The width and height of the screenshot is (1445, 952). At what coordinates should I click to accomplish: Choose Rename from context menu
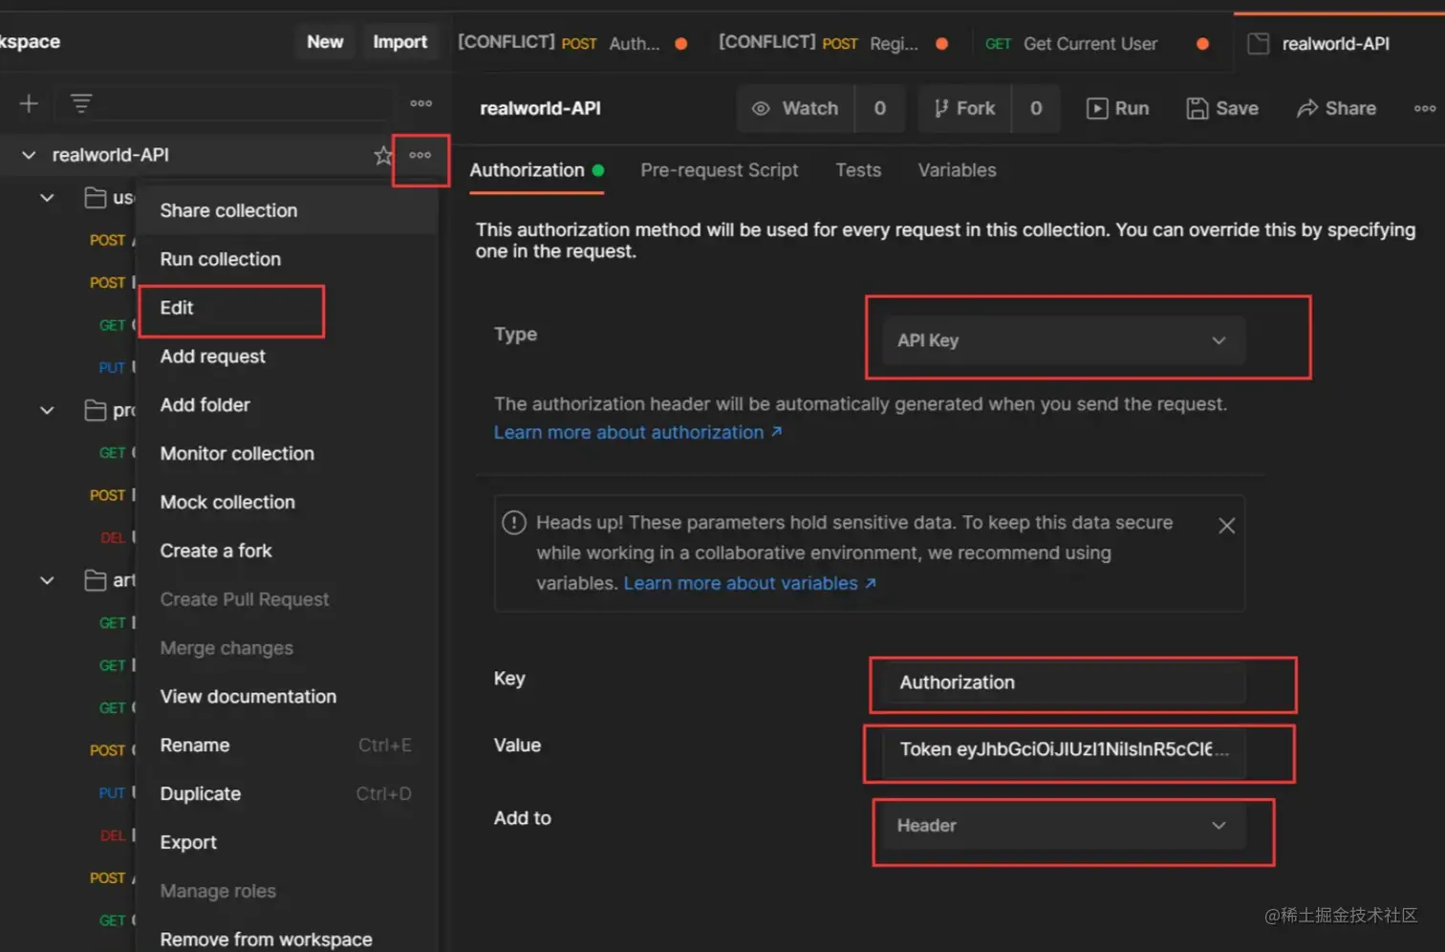pyautogui.click(x=287, y=746)
